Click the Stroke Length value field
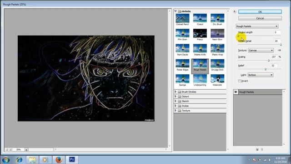The image size is (291, 164). [277, 32]
